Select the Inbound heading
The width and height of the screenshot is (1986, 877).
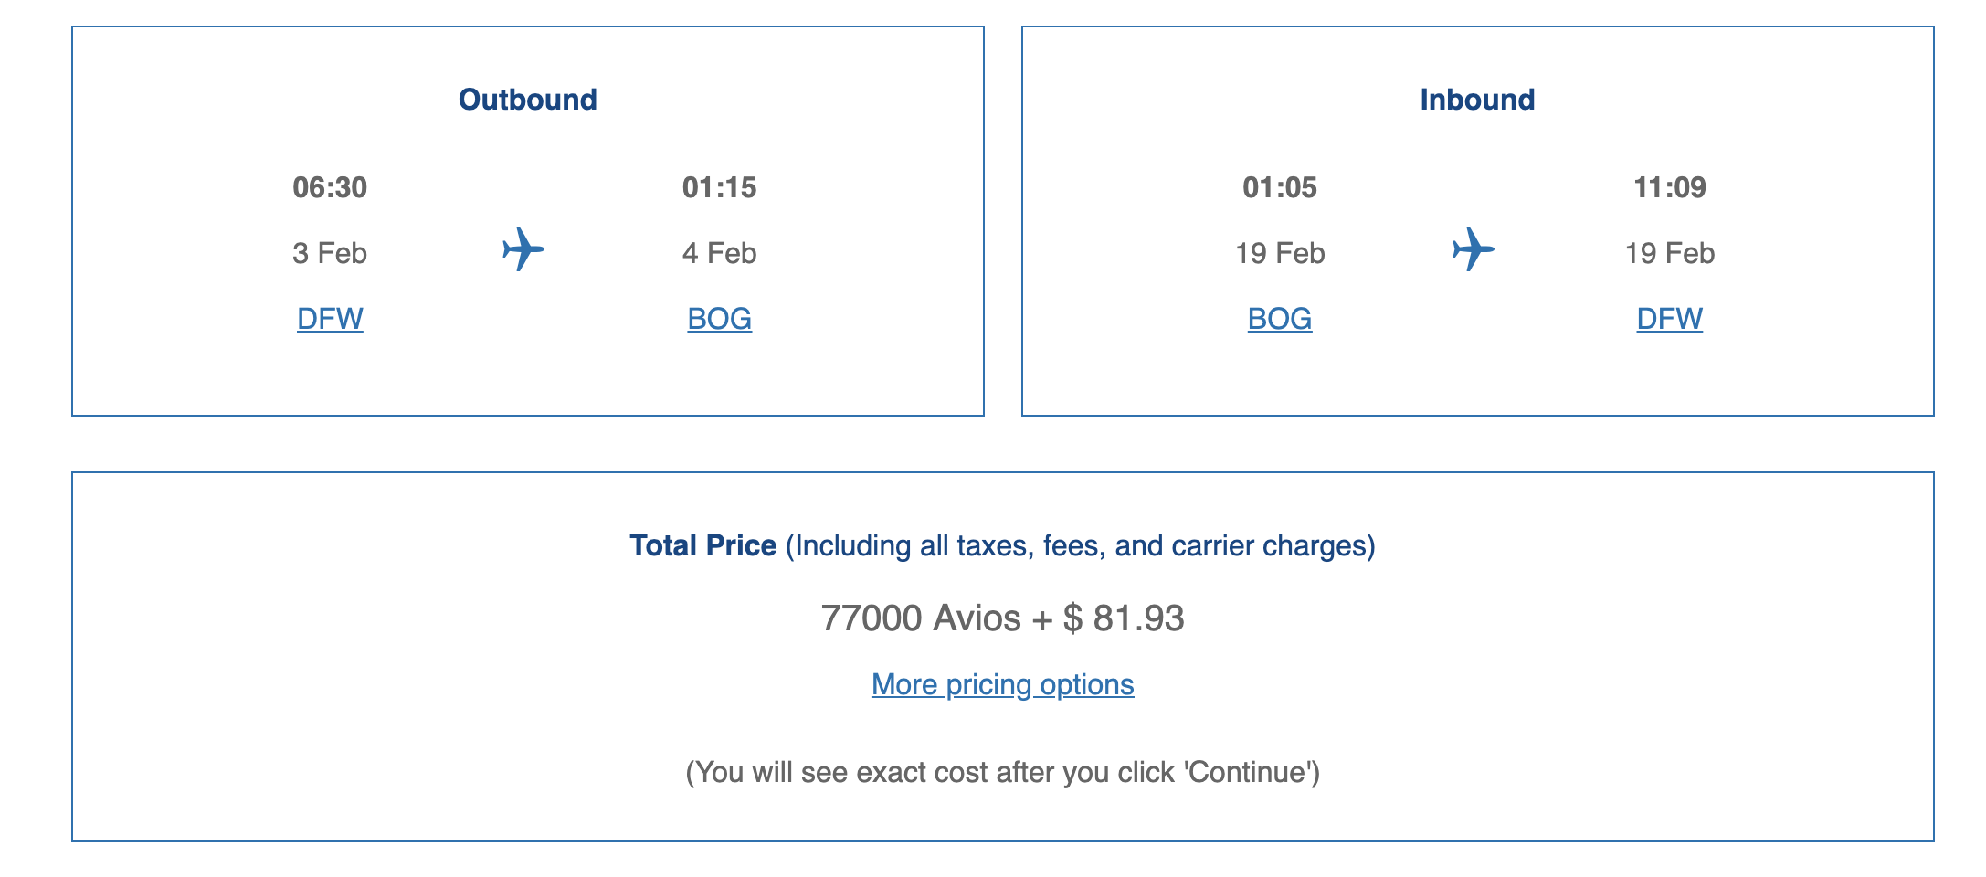[1477, 100]
